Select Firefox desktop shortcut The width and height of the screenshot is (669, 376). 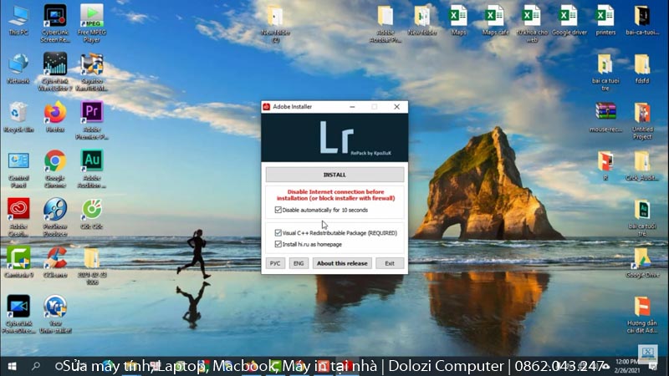point(55,117)
